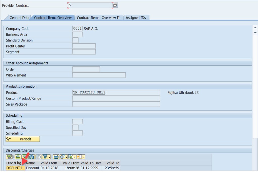Viewport: 258px width, 172px height.
Task: Click inside the Profit Center field
Action: tap(84, 46)
